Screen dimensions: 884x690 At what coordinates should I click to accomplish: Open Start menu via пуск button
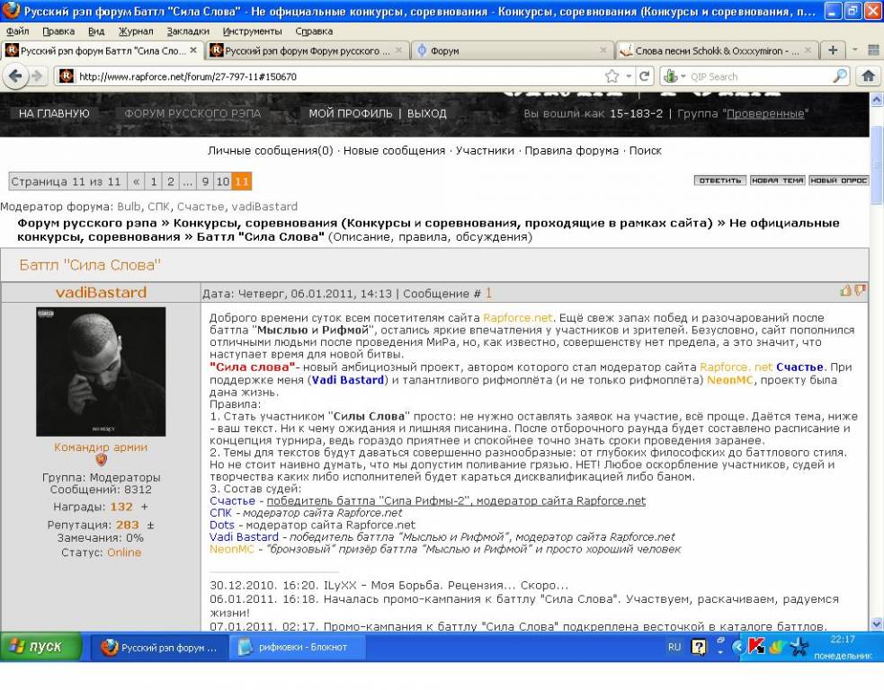(40, 647)
